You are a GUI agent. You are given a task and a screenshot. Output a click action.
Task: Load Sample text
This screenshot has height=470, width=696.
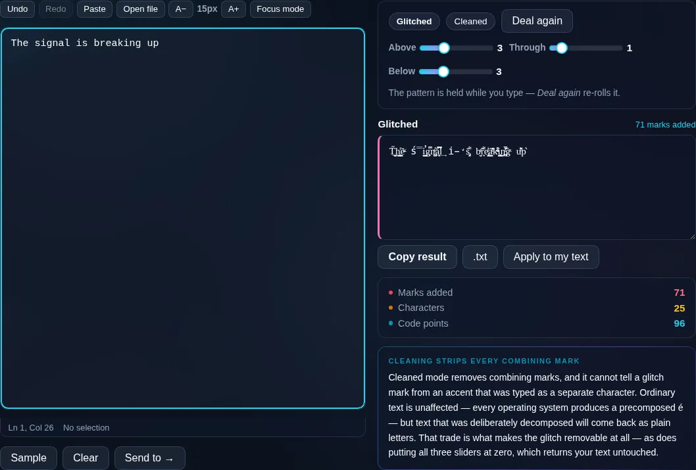[28, 458]
